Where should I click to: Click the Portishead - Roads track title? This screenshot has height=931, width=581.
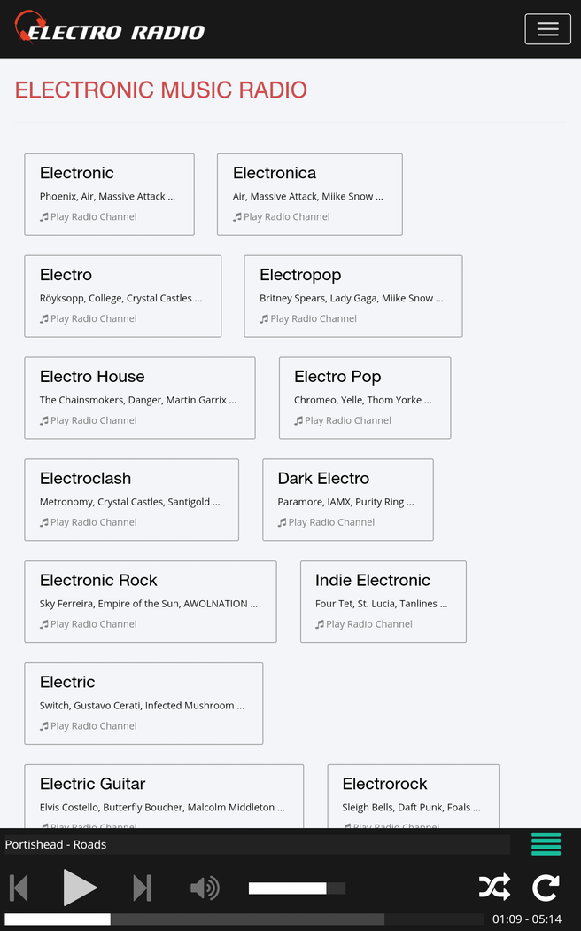tap(56, 844)
